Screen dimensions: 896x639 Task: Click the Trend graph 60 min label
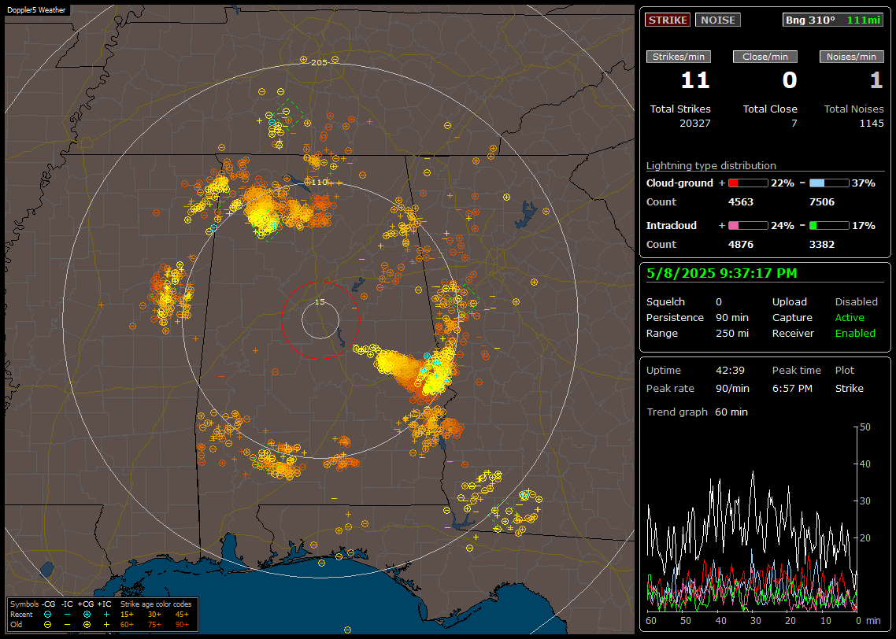[x=697, y=412]
